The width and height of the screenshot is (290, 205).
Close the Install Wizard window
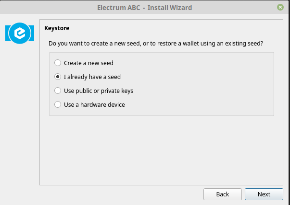[280, 7]
